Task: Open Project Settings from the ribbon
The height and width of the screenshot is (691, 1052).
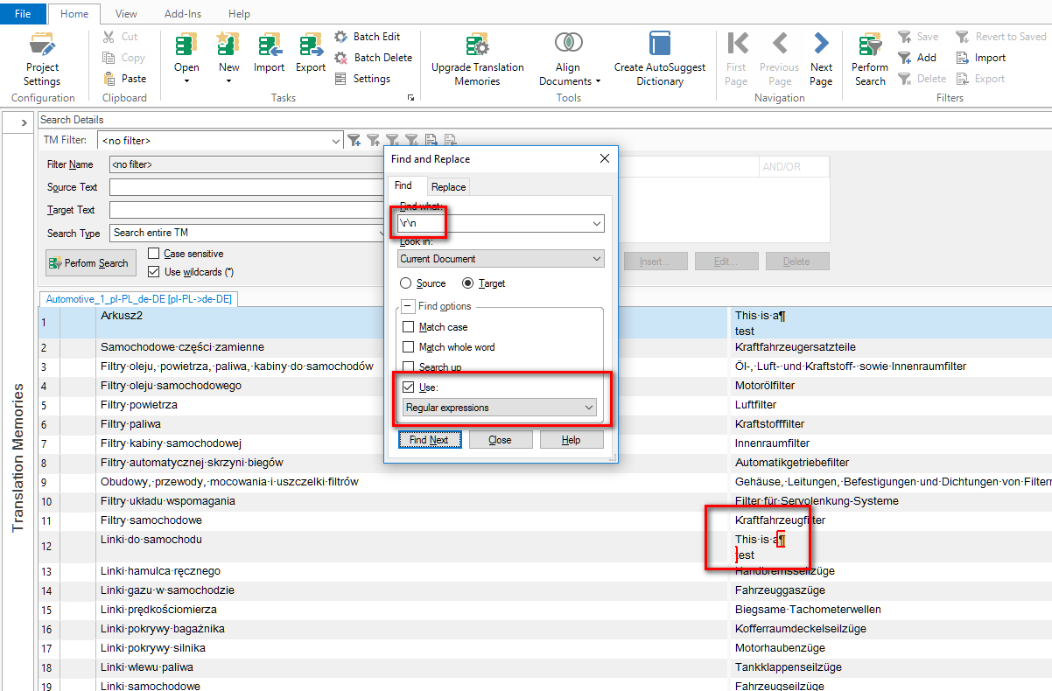Action: [42, 59]
